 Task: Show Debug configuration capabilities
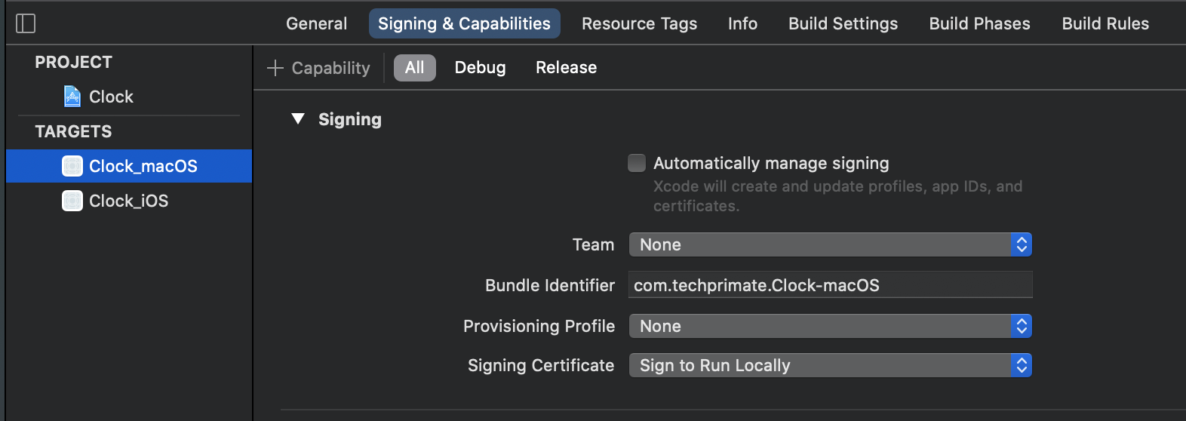[480, 68]
